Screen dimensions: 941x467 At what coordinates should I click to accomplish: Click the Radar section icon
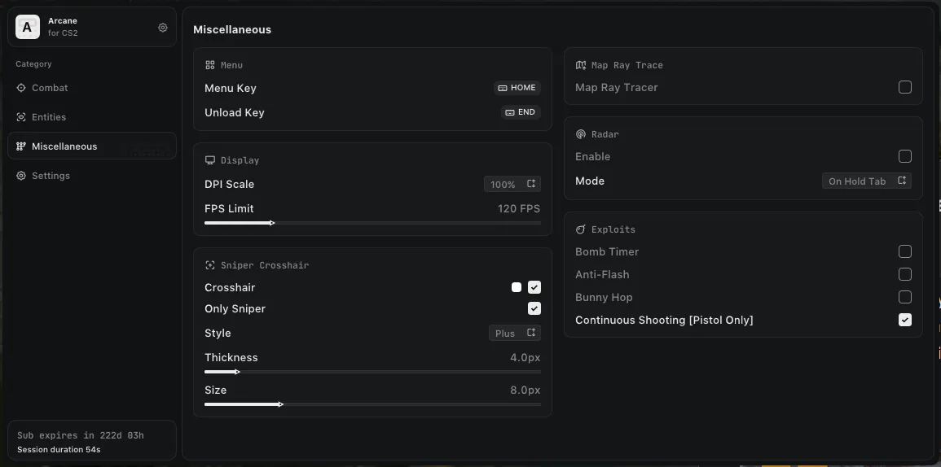[x=581, y=134]
